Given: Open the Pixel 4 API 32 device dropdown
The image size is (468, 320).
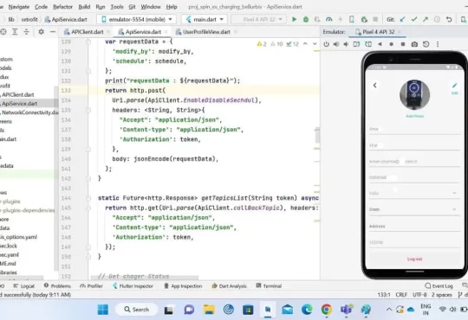Looking at the screenshot, I should coord(259,19).
